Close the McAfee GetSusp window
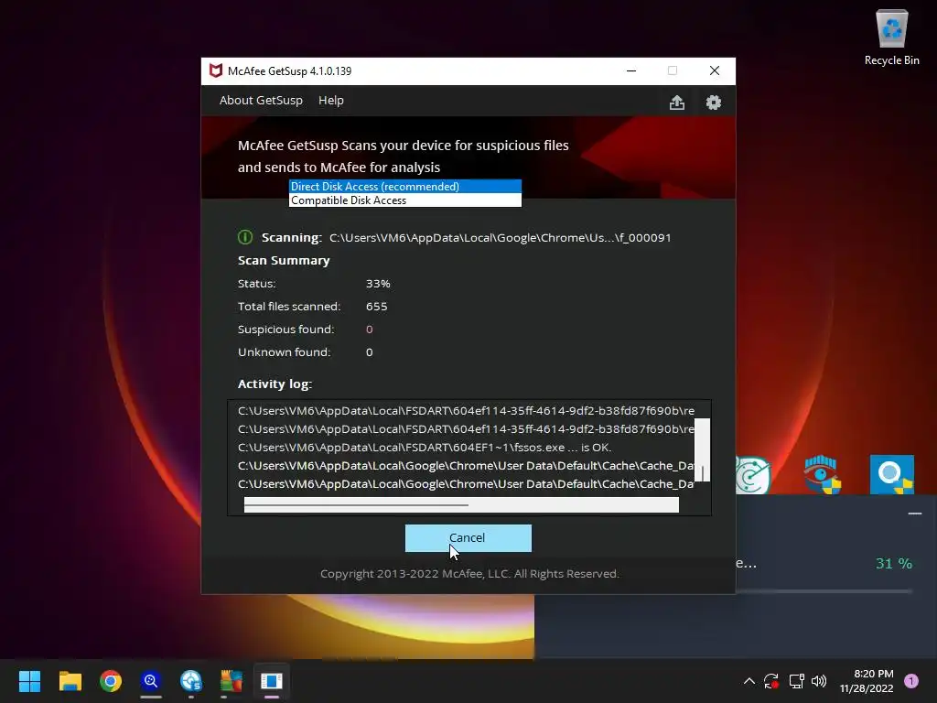The width and height of the screenshot is (937, 703). click(714, 70)
